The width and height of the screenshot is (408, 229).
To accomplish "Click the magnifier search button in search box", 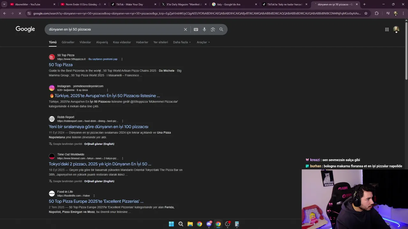I will 221,29.
